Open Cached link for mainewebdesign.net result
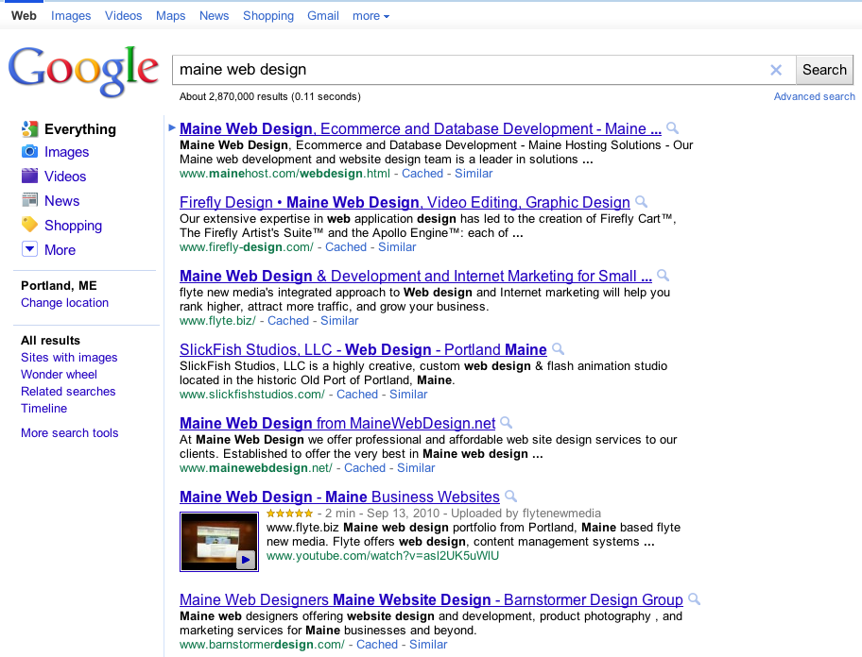 (365, 467)
